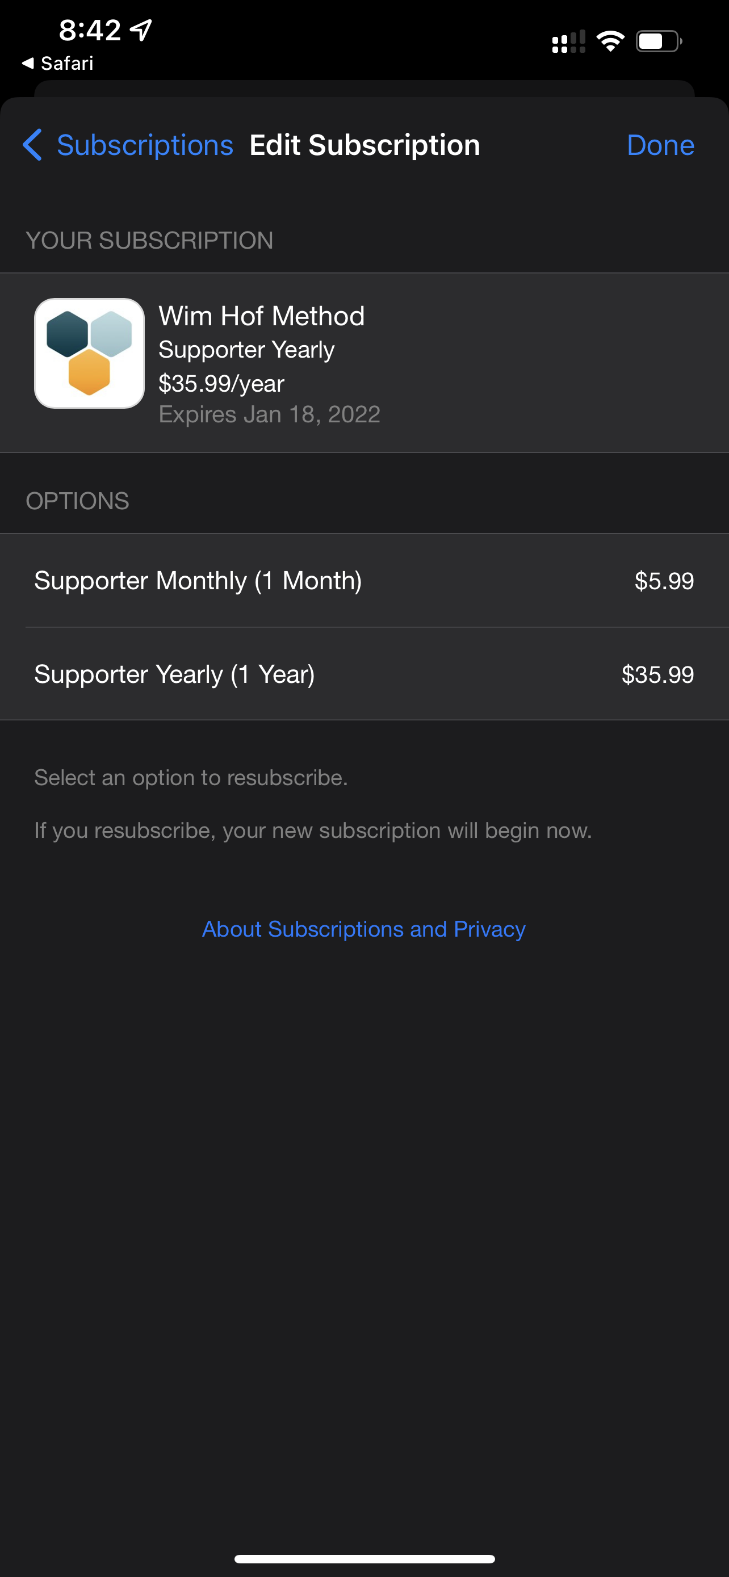The height and width of the screenshot is (1577, 729).
Task: Tap the blue back chevron arrow
Action: pyautogui.click(x=32, y=145)
